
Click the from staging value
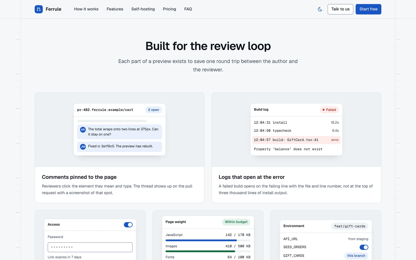point(358,239)
